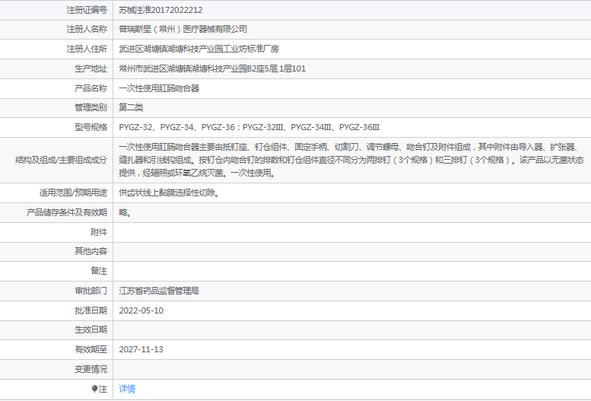Click the 备注 label
Screen dimensions: 591x401
pos(99,271)
